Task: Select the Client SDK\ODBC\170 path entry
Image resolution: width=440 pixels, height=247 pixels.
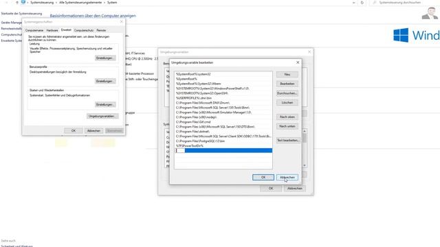Action: point(223,136)
